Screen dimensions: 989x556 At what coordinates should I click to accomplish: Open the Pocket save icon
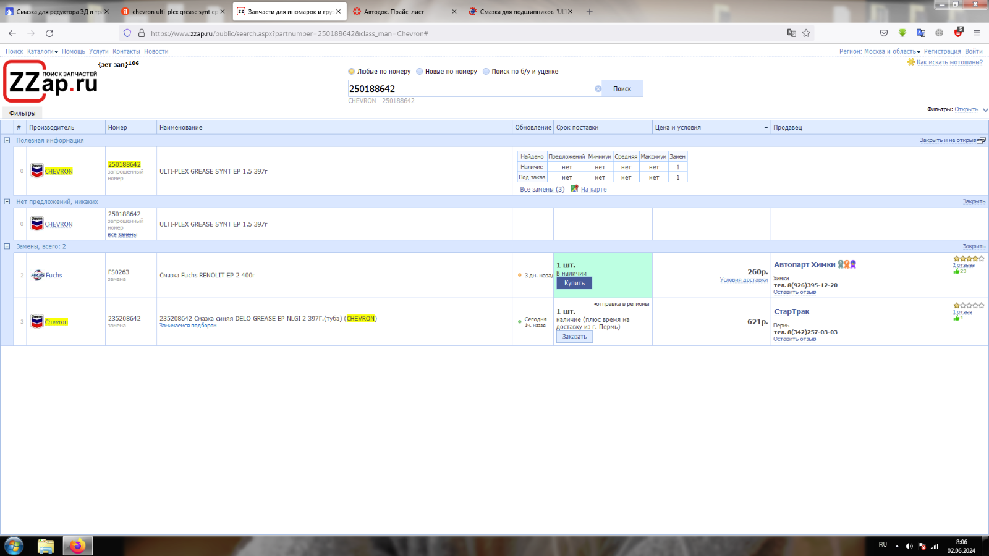click(x=884, y=33)
